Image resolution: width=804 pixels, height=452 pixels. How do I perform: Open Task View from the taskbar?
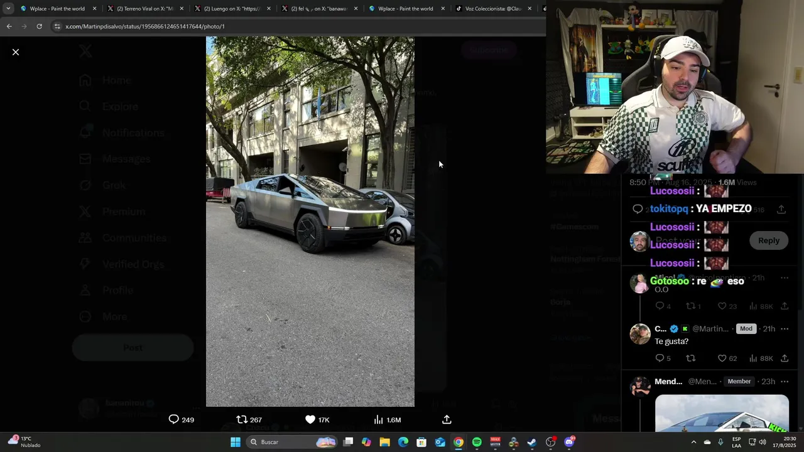(348, 442)
